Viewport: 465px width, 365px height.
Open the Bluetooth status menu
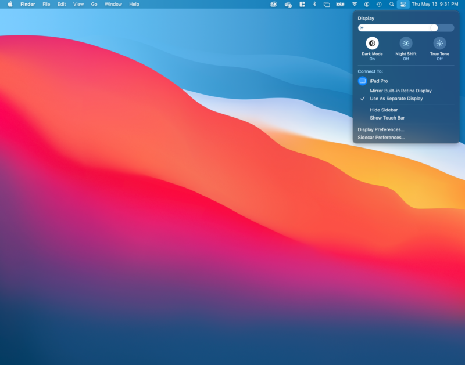pyautogui.click(x=314, y=4)
